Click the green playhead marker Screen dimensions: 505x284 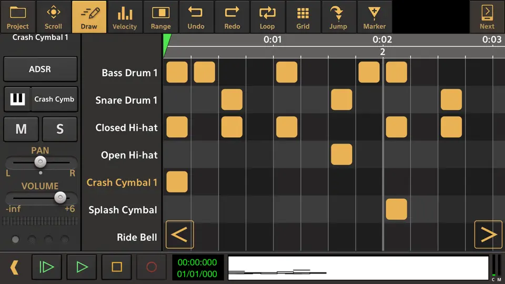(167, 45)
